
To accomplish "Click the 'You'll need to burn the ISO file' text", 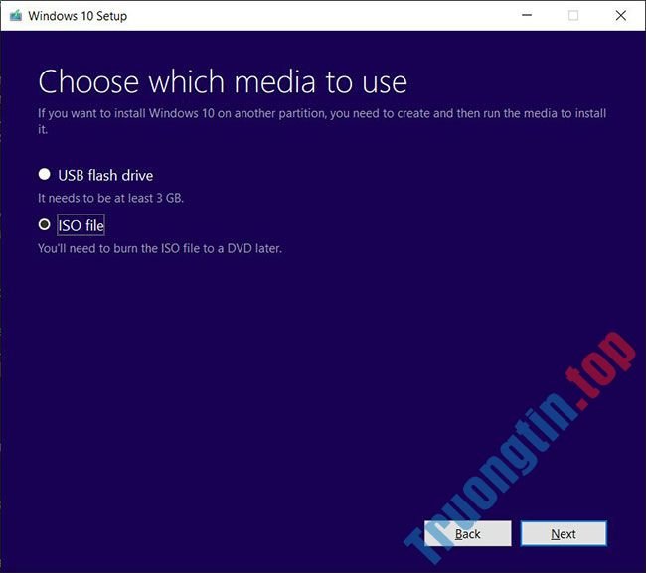I will [x=160, y=248].
